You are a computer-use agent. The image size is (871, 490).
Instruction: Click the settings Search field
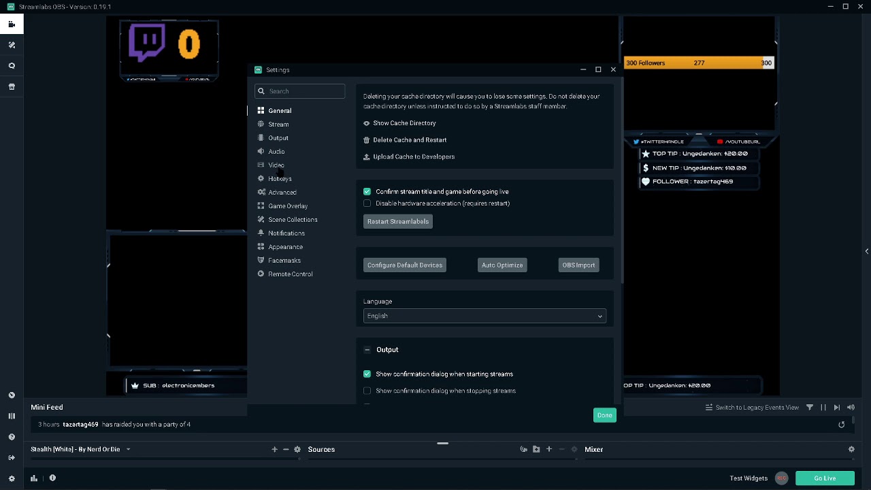(300, 91)
